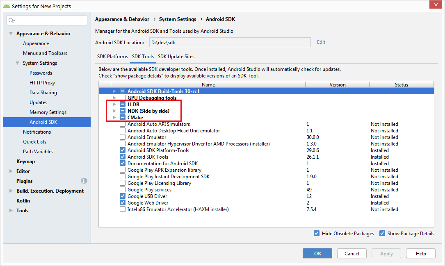Image resolution: width=445 pixels, height=266 pixels.
Task: Expand the NDK (Side by side) row
Action: (114, 111)
